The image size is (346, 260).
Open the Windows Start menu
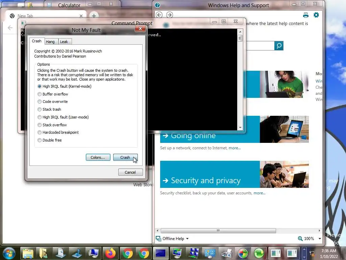9,253
